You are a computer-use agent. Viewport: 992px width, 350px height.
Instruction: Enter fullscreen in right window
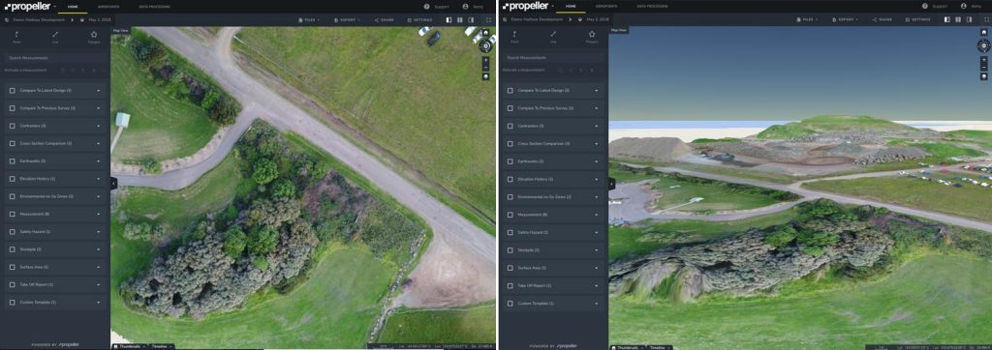tap(987, 19)
